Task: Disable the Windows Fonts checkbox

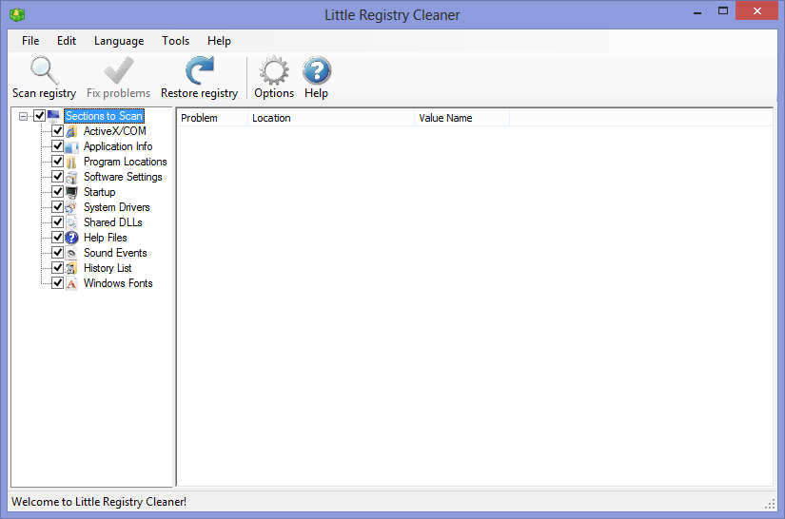Action: click(x=58, y=283)
